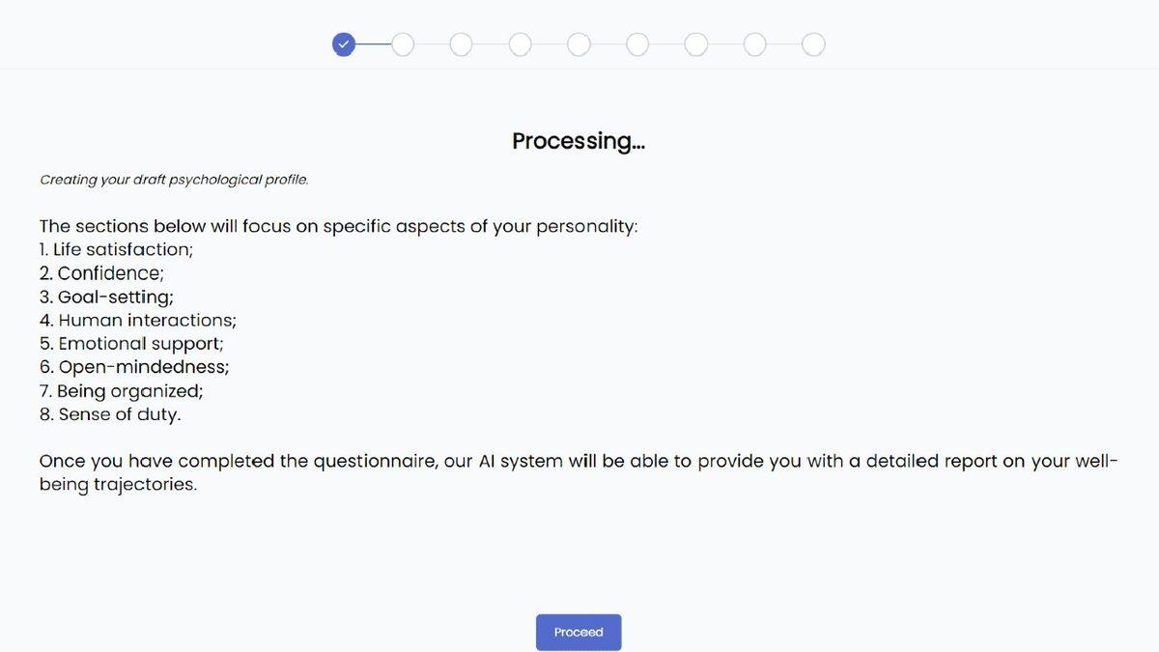Click the "2. Confidence" list item
Image resolution: width=1159 pixels, height=652 pixels.
pos(101,273)
